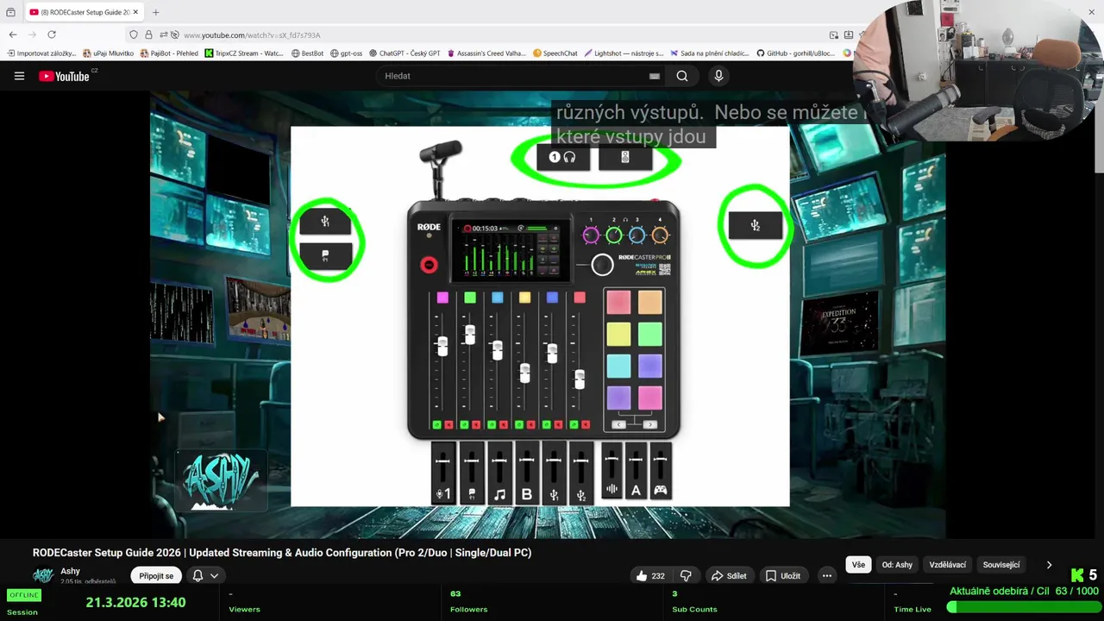This screenshot has width=1104, height=621.
Task: Open the Ashy channel name link
Action: pos(70,571)
